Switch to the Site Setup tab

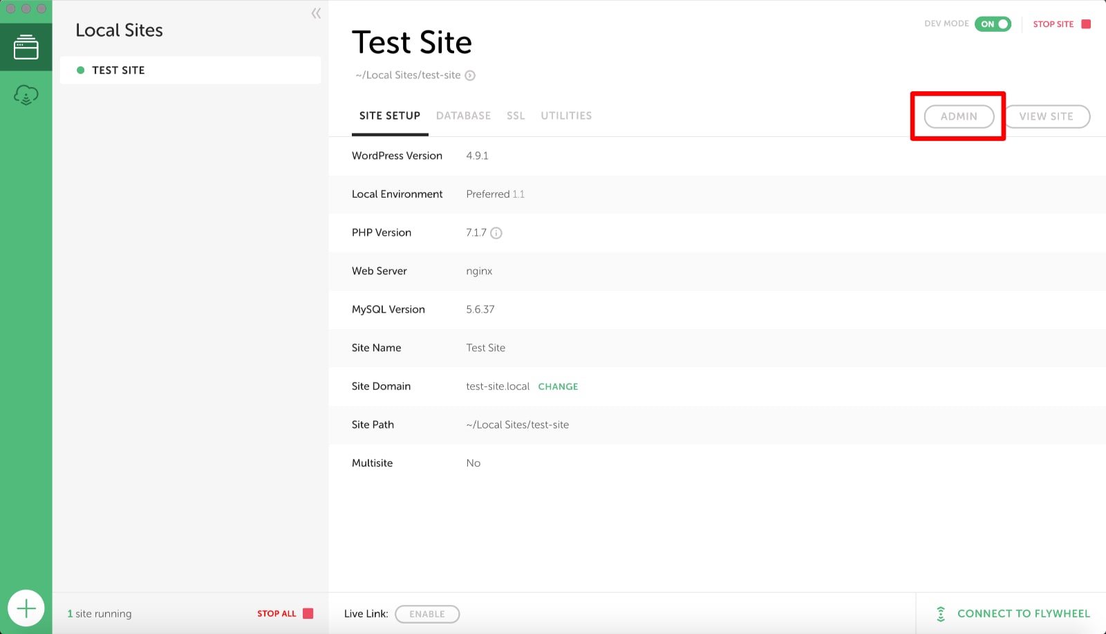pyautogui.click(x=390, y=115)
